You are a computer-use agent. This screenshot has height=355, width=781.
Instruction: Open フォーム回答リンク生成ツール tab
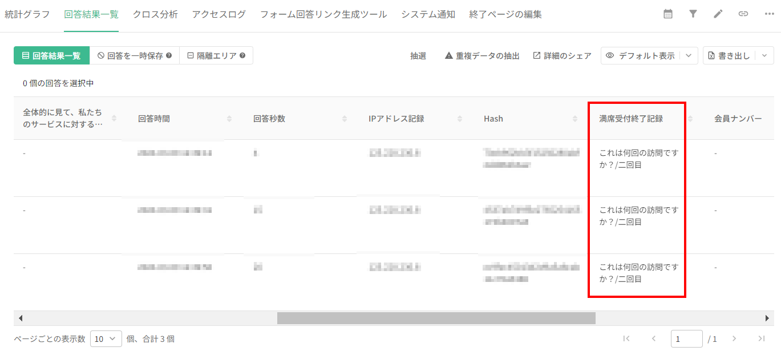coord(323,14)
